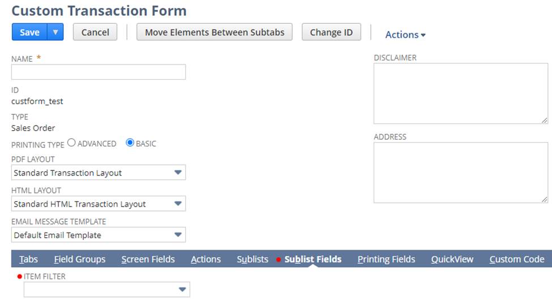Screen dimensions: 552x301
Task: Open the Screen Fields subtab
Action: (148, 259)
